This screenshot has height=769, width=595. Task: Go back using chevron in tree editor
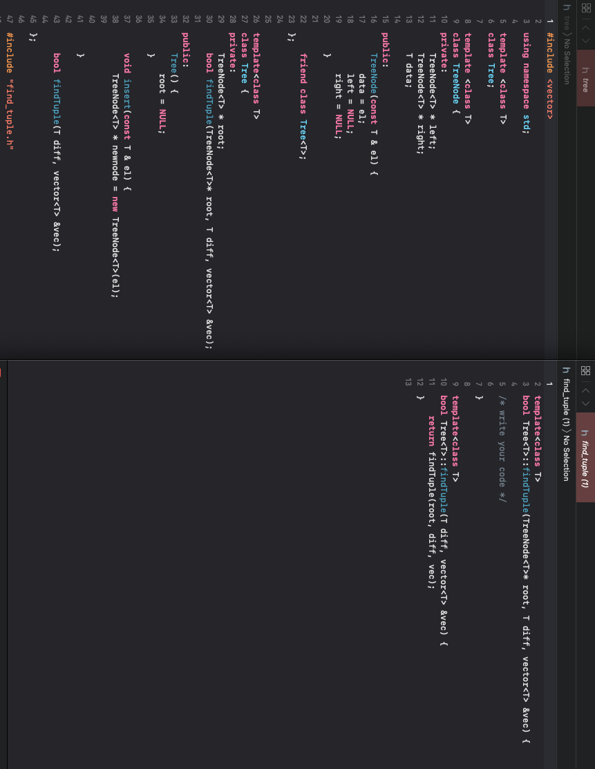(x=586, y=28)
